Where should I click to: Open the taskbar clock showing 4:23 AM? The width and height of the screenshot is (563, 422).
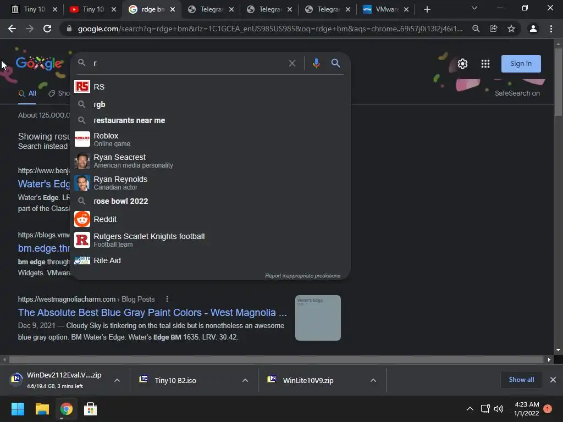click(x=526, y=409)
